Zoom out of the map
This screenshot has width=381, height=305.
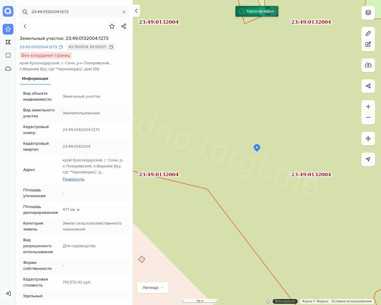click(x=368, y=117)
